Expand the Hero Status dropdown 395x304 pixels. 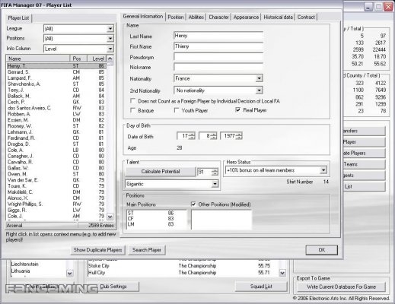point(323,170)
